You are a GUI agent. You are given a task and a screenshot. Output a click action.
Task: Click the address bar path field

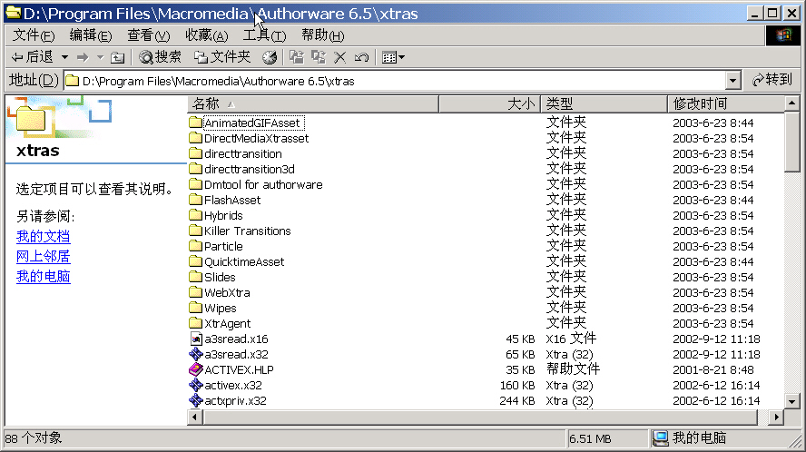point(394,81)
